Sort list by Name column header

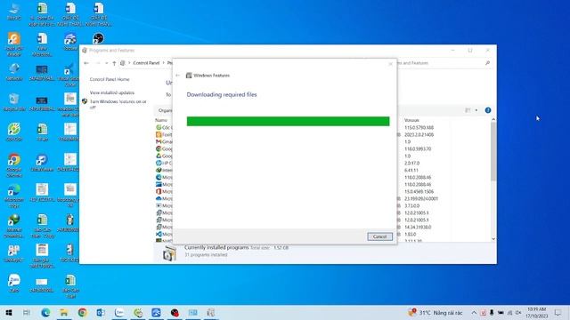pyautogui.click(x=161, y=120)
